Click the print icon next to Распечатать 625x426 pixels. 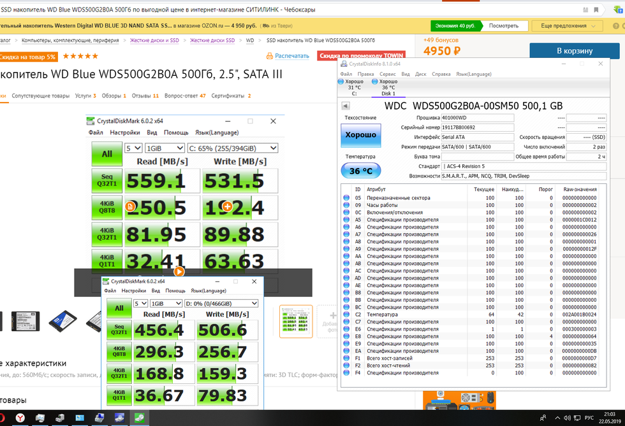pyautogui.click(x=269, y=56)
